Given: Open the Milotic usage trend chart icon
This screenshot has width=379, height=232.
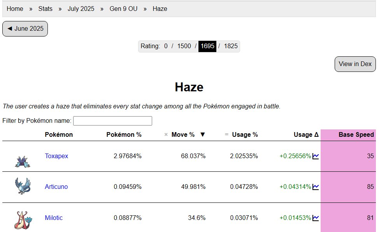Looking at the screenshot, I should 316,218.
